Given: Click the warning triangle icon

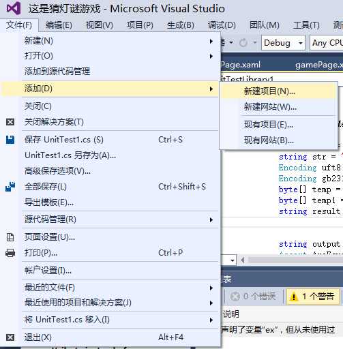Looking at the screenshot, I should (x=294, y=297).
